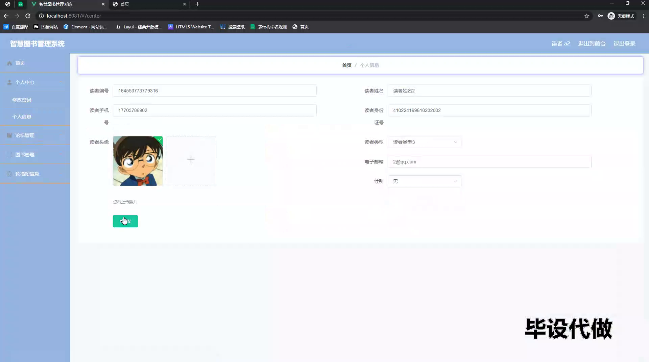Click the 退出到前台 link
Image resolution: width=649 pixels, height=362 pixels.
click(592, 44)
